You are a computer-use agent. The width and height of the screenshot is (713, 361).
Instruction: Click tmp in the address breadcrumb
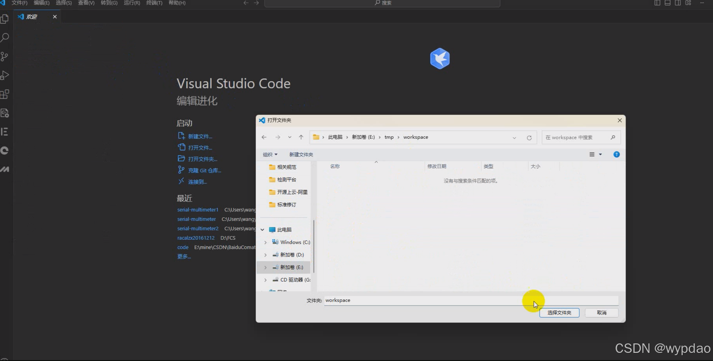point(389,137)
